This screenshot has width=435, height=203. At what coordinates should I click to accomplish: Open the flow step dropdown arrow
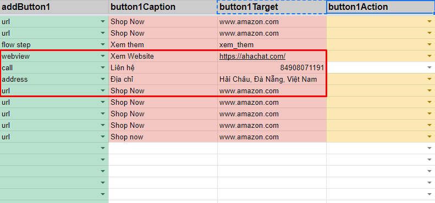click(x=103, y=44)
